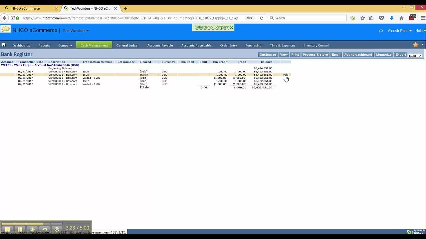Screen dimensions: 426x239
Task: Open the browser downloads arrow
Action: tap(391, 18)
